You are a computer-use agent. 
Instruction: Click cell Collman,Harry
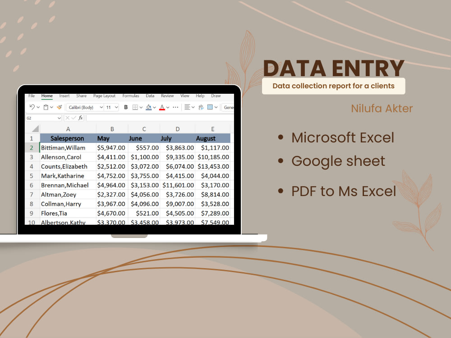click(68, 204)
